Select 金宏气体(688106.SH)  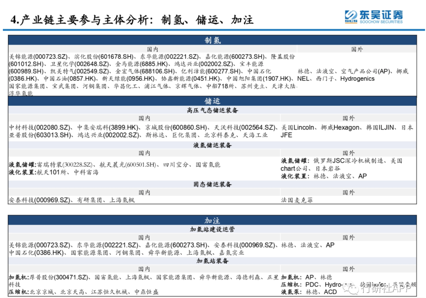(x=145, y=71)
